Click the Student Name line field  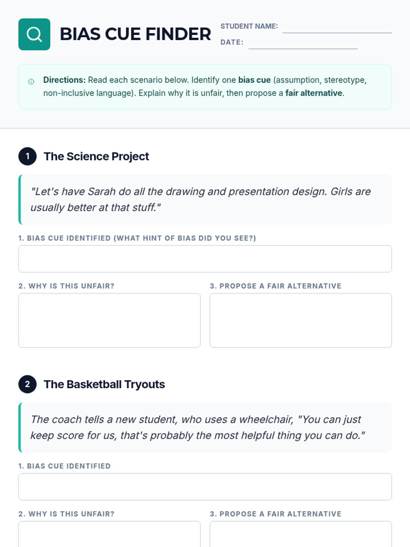tap(337, 27)
